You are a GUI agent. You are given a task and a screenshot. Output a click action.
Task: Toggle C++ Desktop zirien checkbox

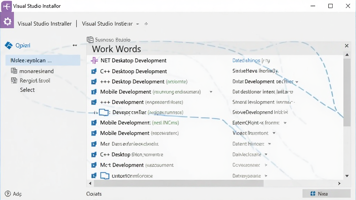(x=94, y=155)
